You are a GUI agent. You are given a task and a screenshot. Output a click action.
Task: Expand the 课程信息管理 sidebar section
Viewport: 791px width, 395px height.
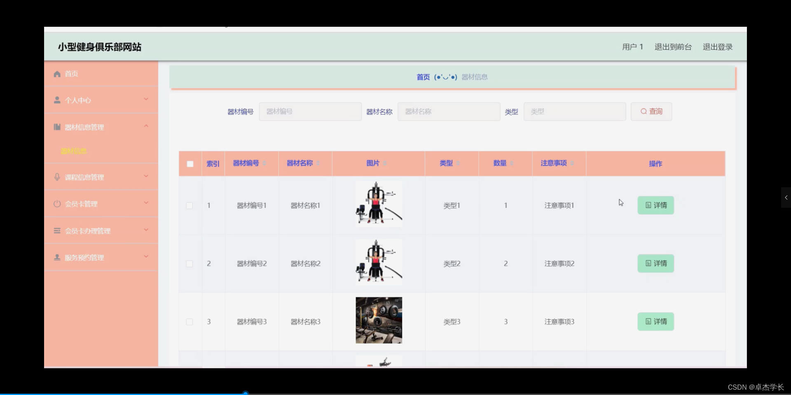tap(146, 177)
